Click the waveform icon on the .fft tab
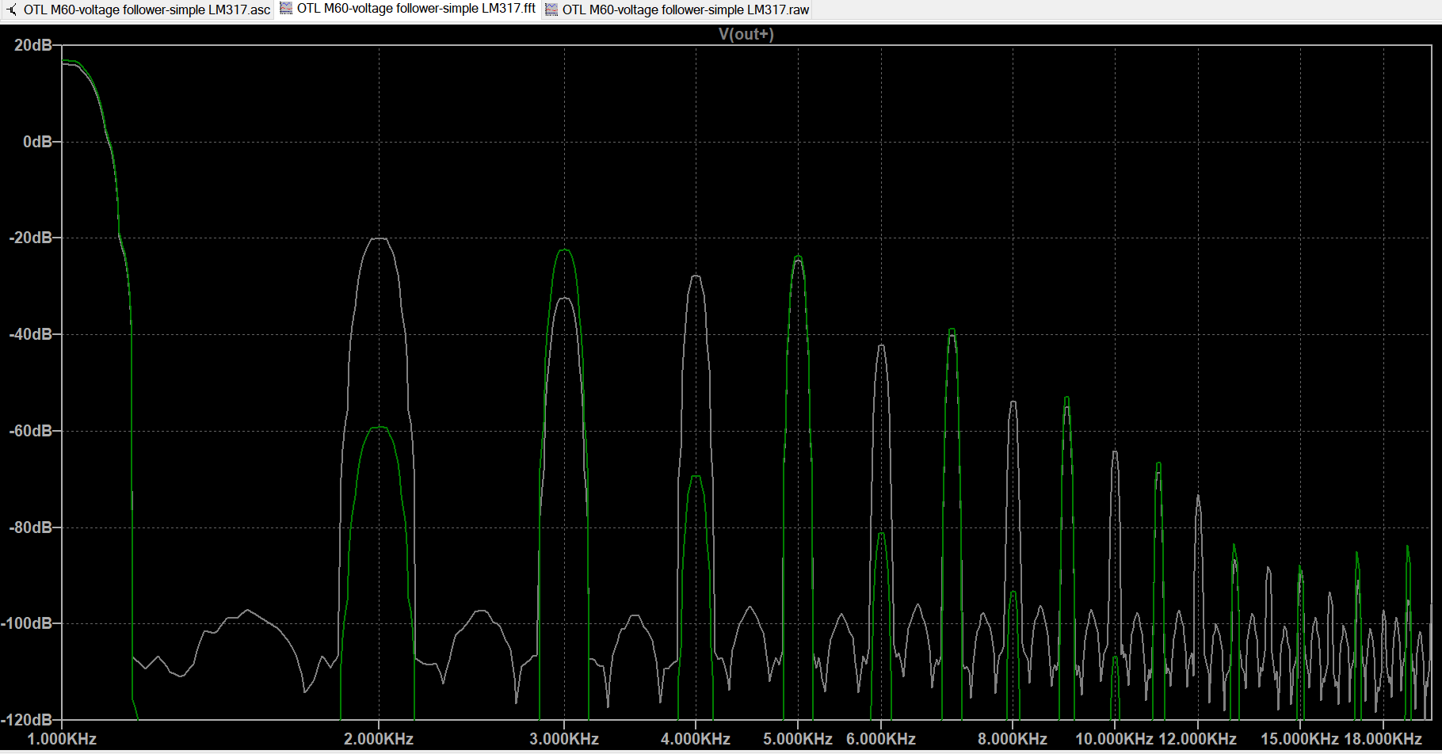Image resolution: width=1442 pixels, height=754 pixels. pos(286,8)
